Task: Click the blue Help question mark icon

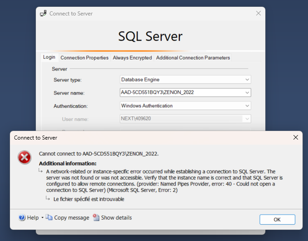Action: click(22, 218)
